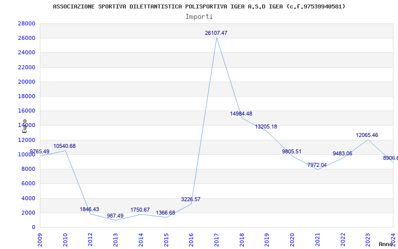Click the 9483.06 data label

click(x=342, y=154)
